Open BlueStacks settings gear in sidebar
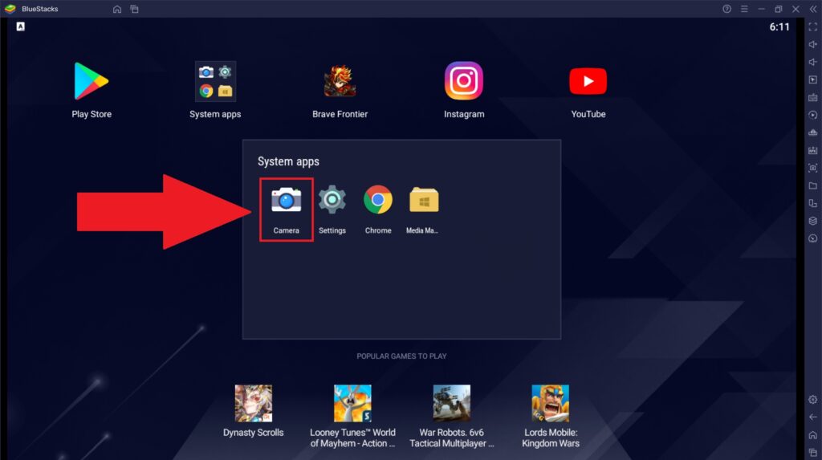This screenshot has height=460, width=822. pos(812,399)
